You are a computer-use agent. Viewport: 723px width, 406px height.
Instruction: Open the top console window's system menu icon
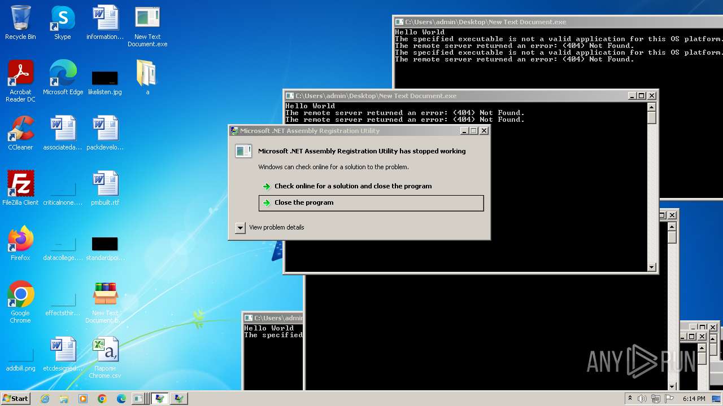(x=399, y=22)
